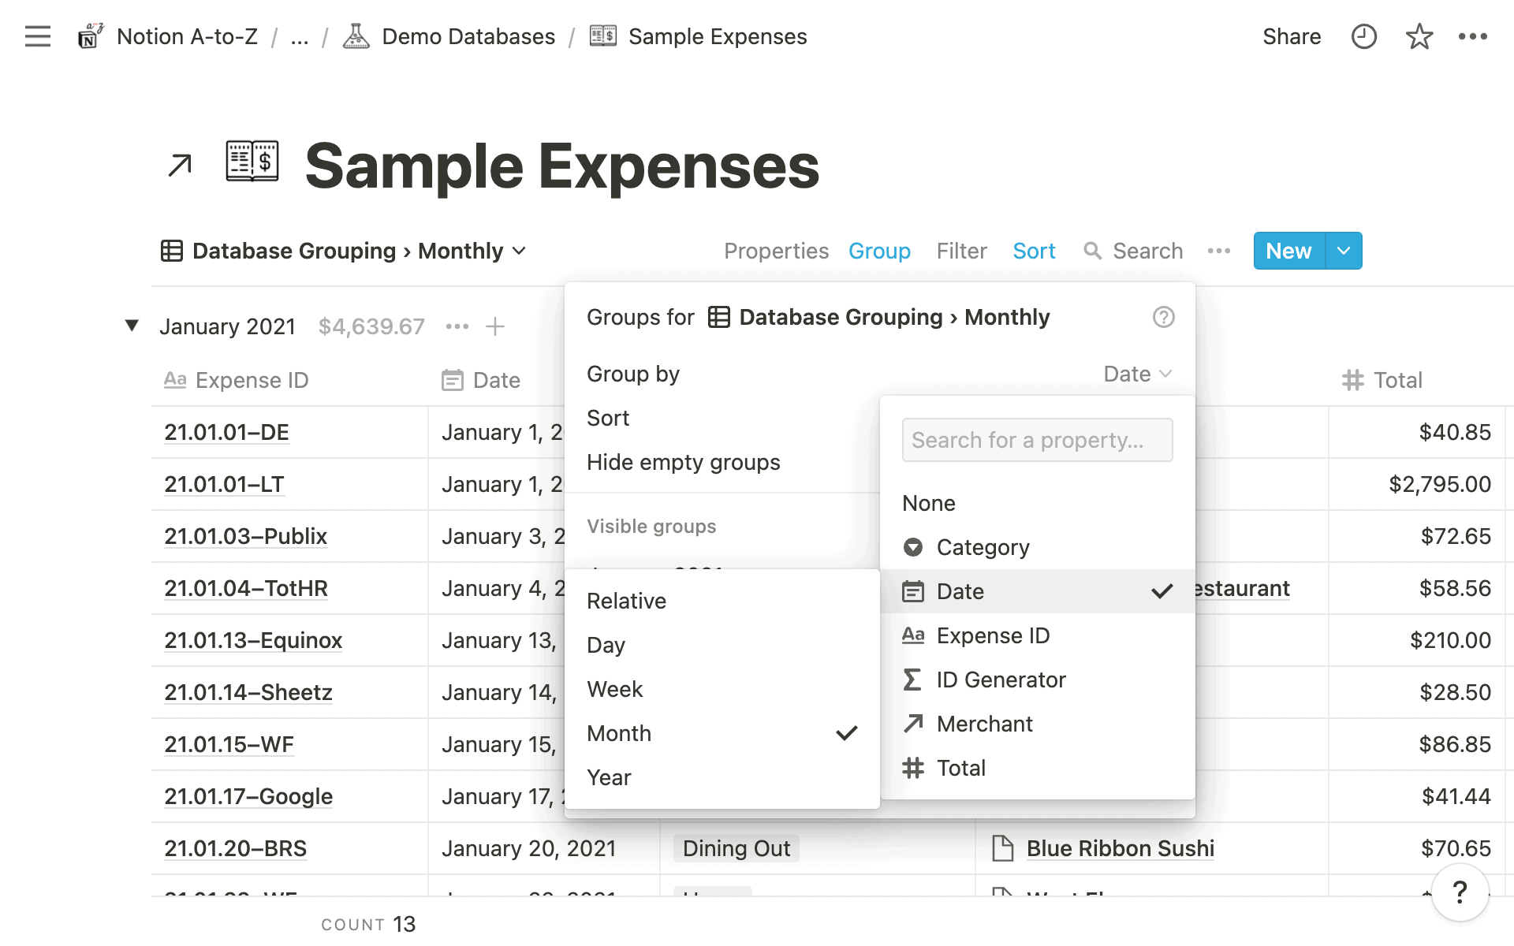Search for a property in field
This screenshot has width=1514, height=946.
(x=1037, y=439)
